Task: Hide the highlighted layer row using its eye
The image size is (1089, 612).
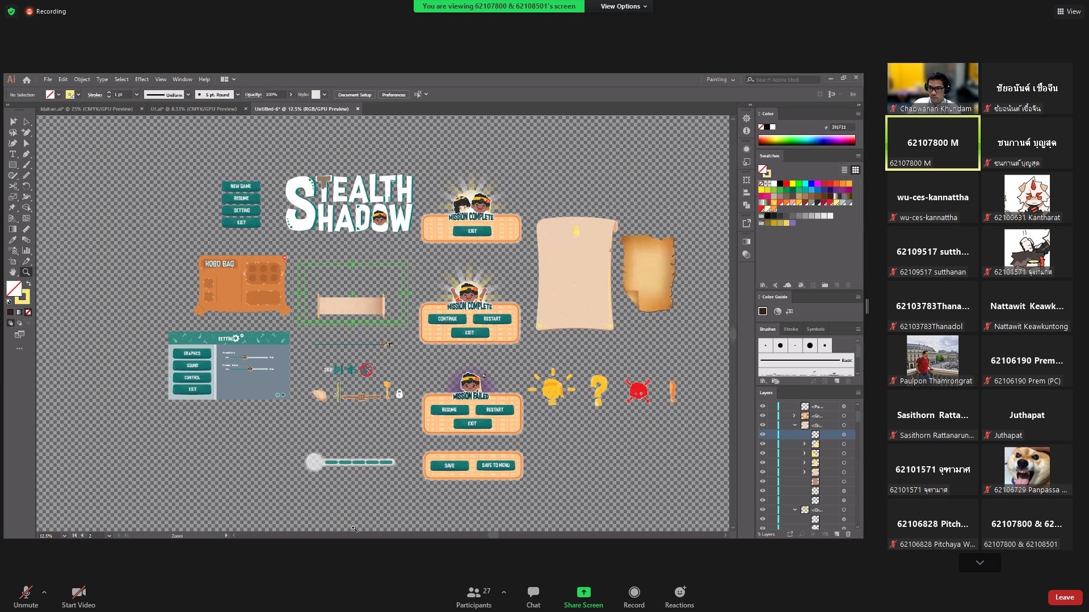Action: click(762, 434)
